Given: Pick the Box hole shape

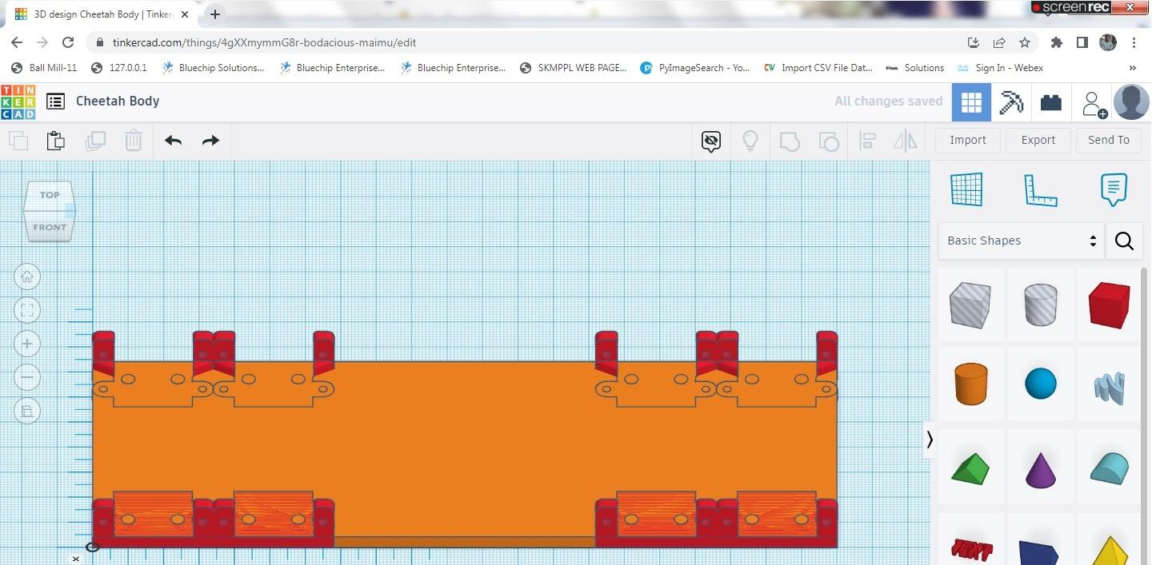Looking at the screenshot, I should click(x=971, y=305).
